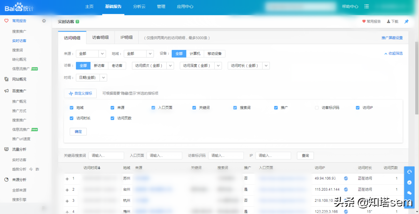The width and height of the screenshot is (419, 214).
Task: Switch to 访客明细 tab
Action: pyautogui.click(x=100, y=38)
